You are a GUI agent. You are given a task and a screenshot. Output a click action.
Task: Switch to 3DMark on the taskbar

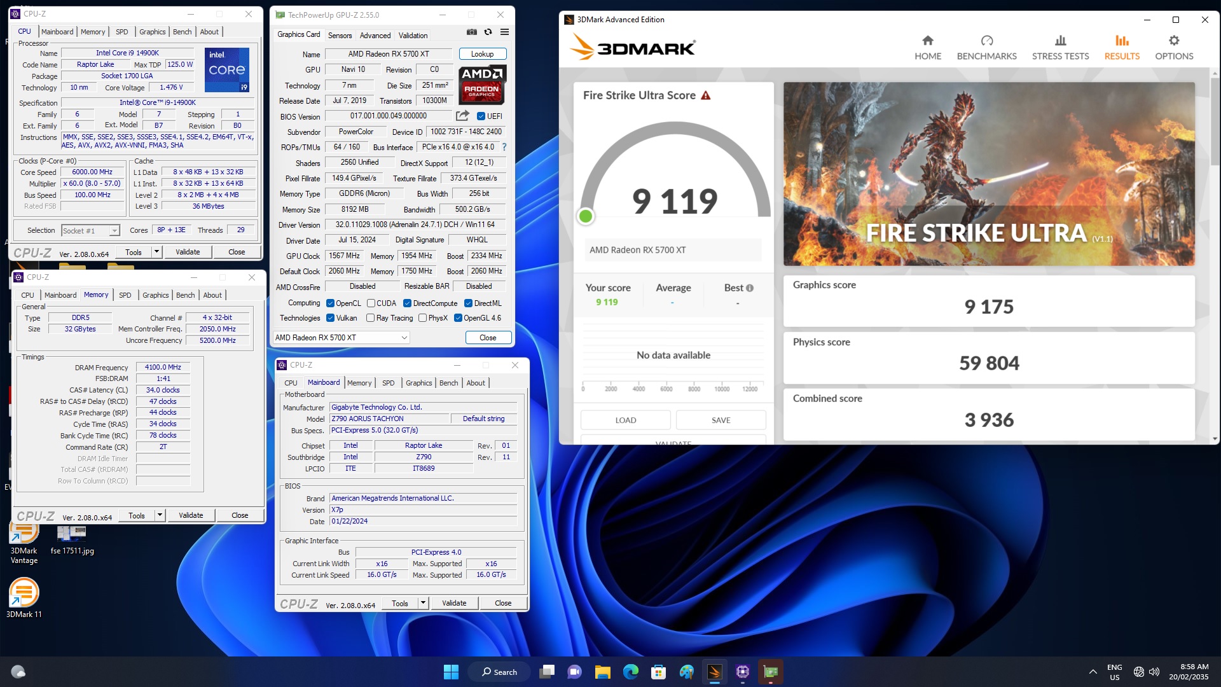click(714, 672)
